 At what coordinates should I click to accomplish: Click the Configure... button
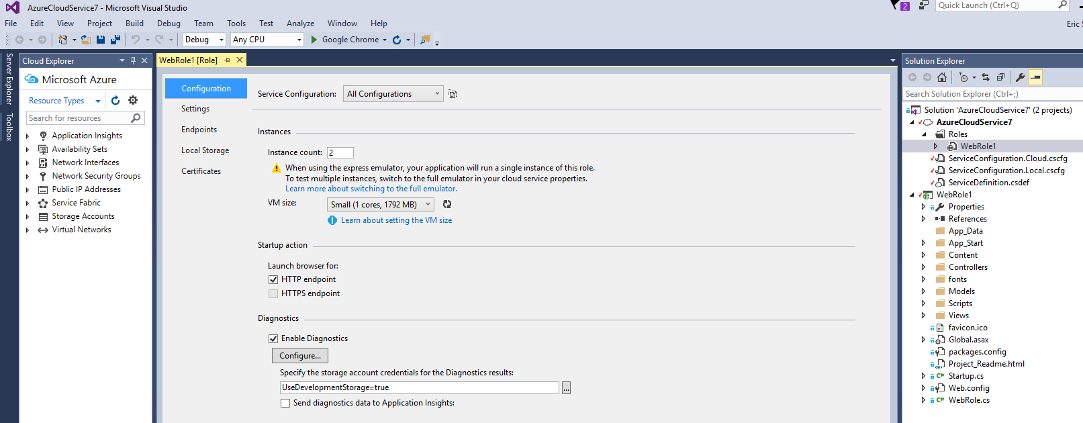click(299, 356)
